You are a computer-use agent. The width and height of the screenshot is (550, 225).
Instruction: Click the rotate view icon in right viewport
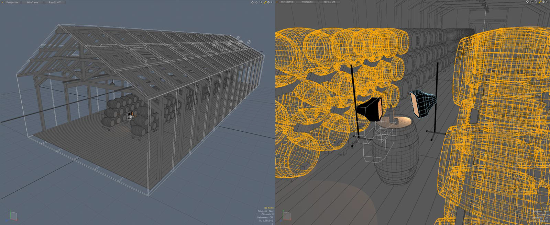click(x=532, y=2)
